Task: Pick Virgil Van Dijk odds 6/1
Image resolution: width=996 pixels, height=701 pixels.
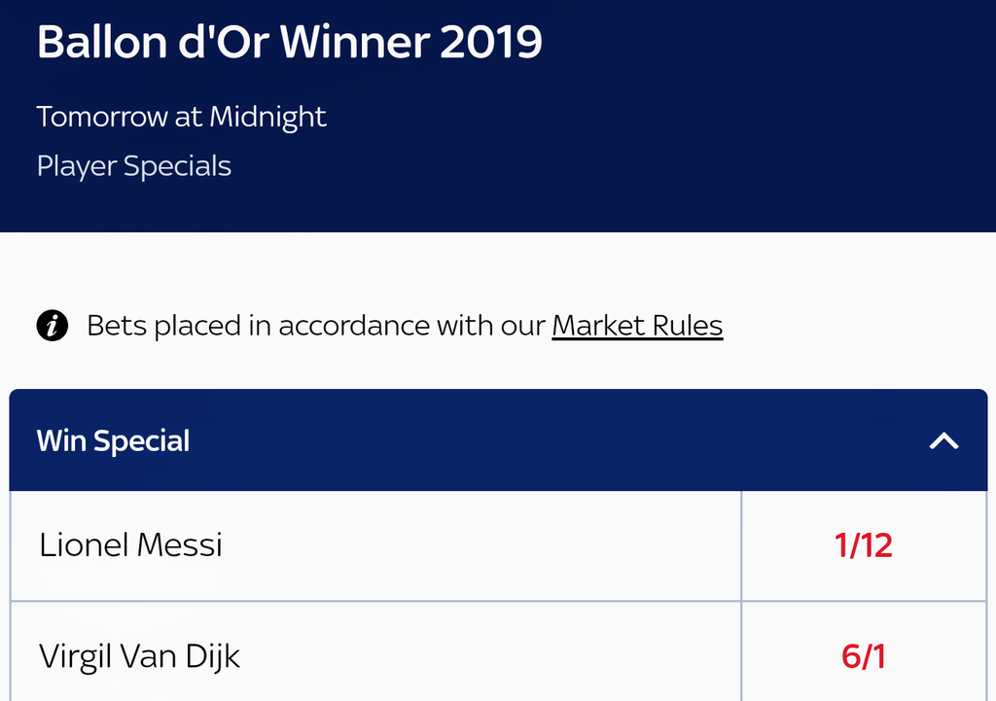Action: [x=864, y=657]
